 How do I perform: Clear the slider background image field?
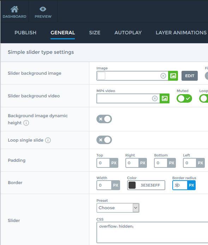point(163,76)
